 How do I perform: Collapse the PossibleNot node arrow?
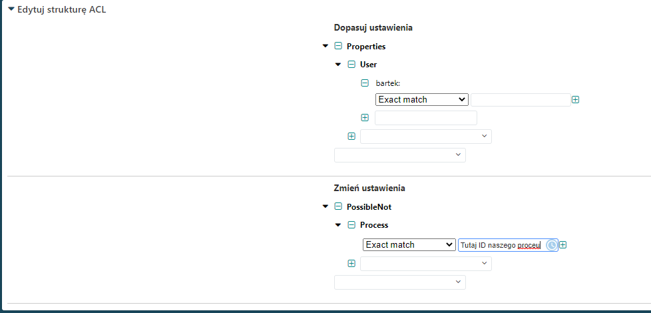(x=325, y=207)
